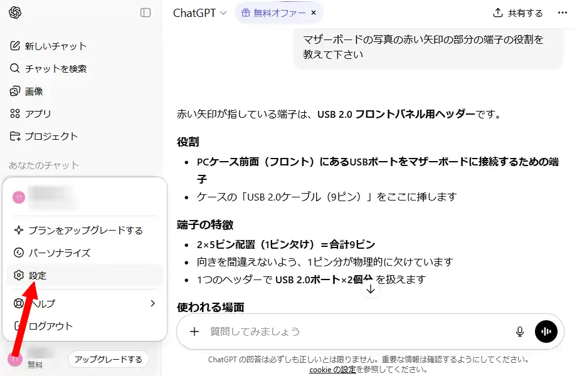Screen dimensions: 577x376
Task: Select 設定 from the account menu
Action: (x=38, y=275)
